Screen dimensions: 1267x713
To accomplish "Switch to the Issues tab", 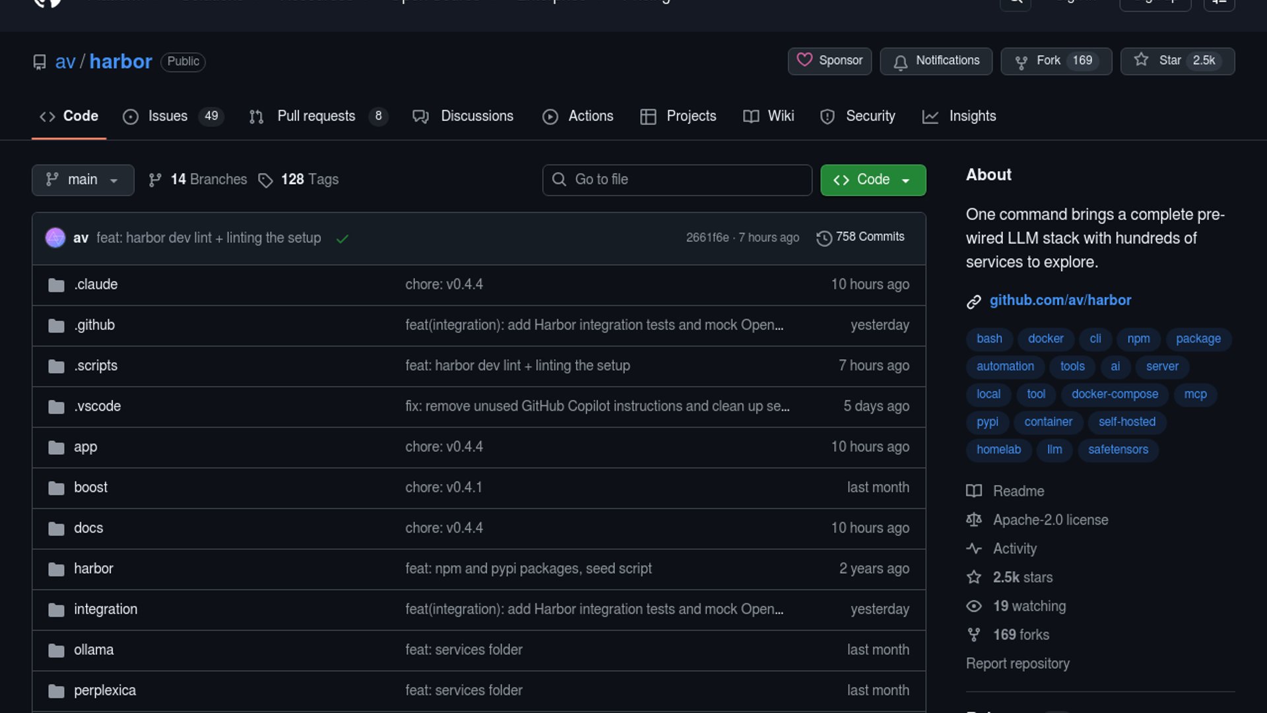I will 168,116.
